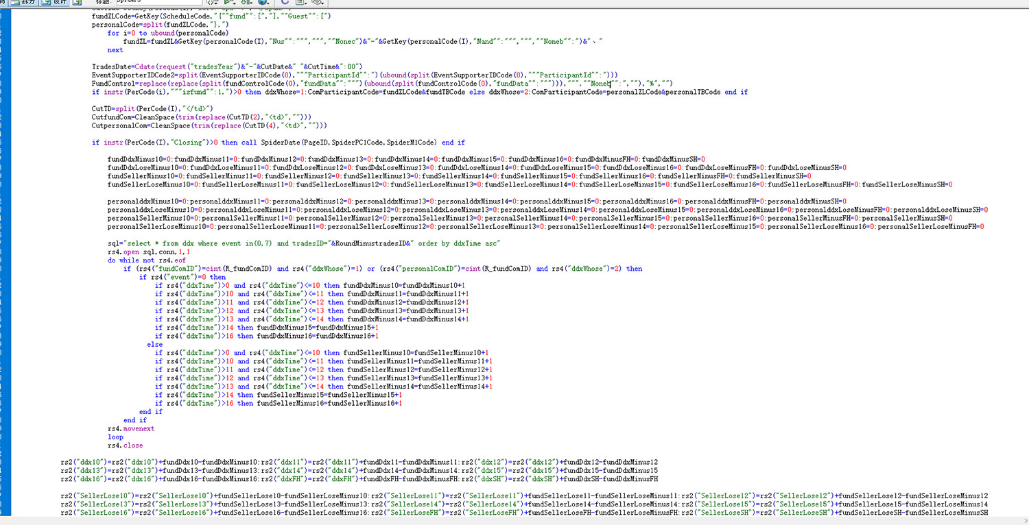The height and width of the screenshot is (525, 1029).
Task: Click the 'call SpiderDate' Closing check line
Action: click(x=279, y=143)
